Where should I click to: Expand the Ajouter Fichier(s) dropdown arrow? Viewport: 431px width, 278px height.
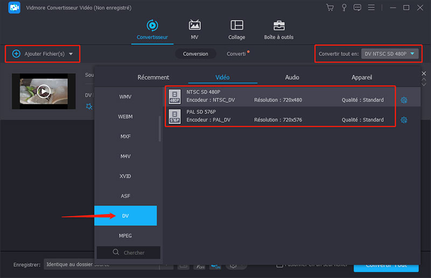[x=71, y=54]
